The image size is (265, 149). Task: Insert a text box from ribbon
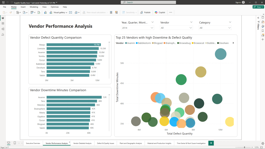tap(70, 12)
